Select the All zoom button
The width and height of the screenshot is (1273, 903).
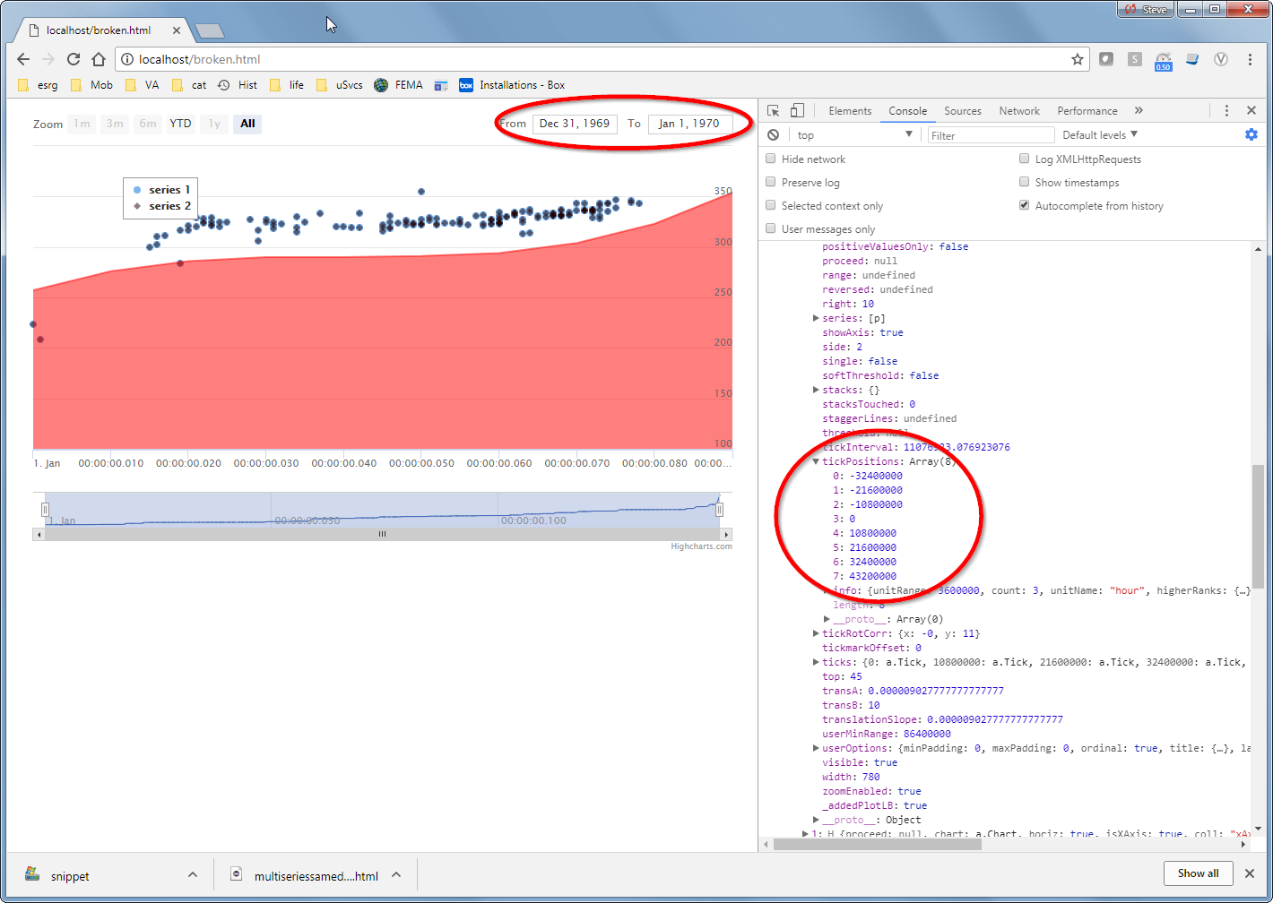(247, 124)
